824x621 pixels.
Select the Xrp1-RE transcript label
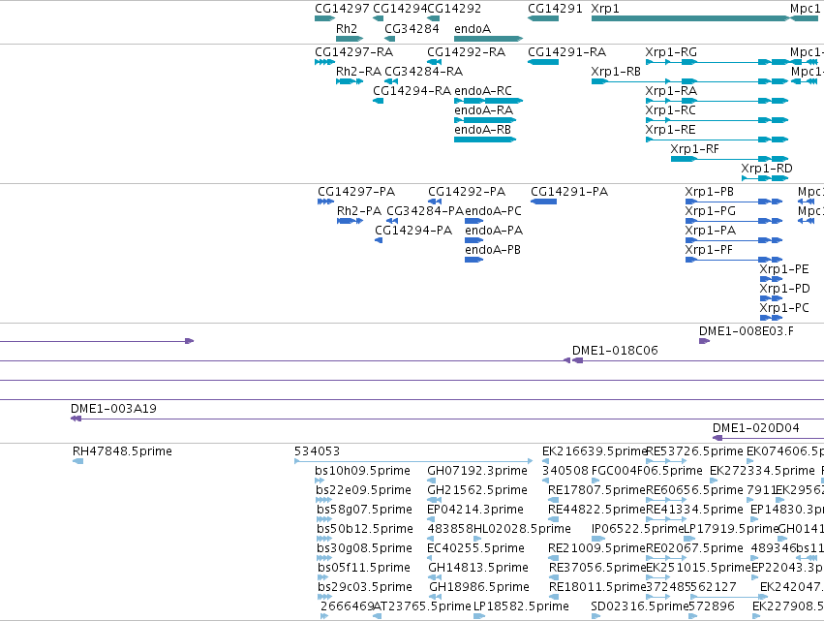(x=671, y=130)
